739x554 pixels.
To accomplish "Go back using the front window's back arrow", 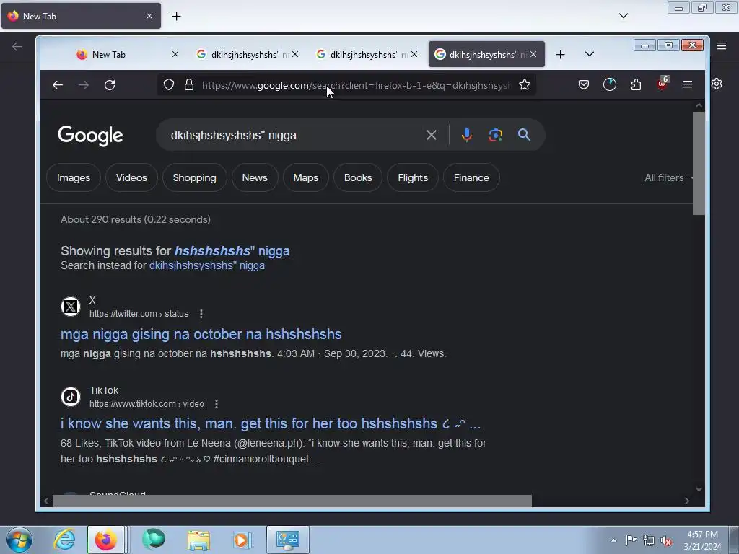I will pyautogui.click(x=58, y=85).
